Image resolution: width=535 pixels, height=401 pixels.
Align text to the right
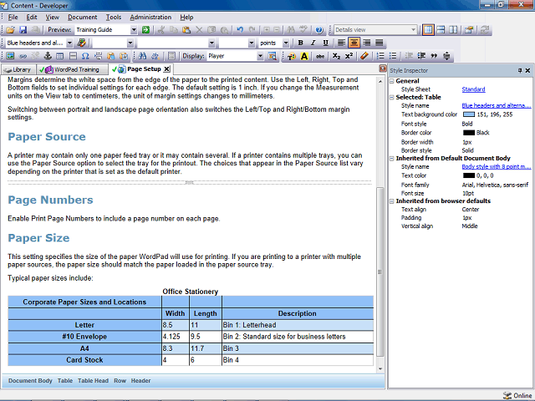click(x=367, y=43)
